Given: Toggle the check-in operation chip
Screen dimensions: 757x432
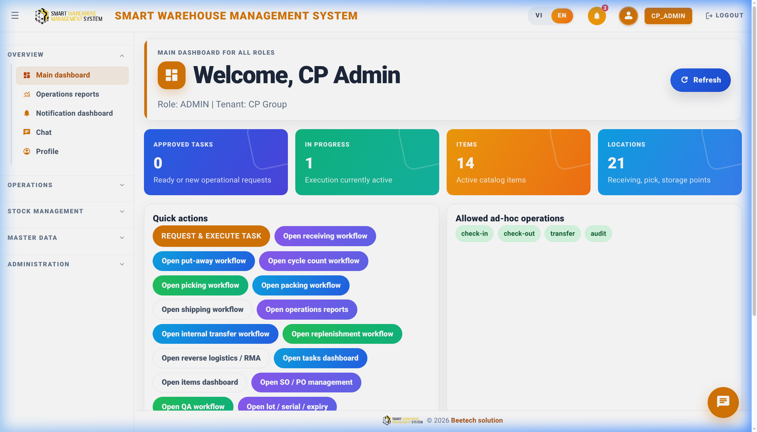Looking at the screenshot, I should [474, 233].
